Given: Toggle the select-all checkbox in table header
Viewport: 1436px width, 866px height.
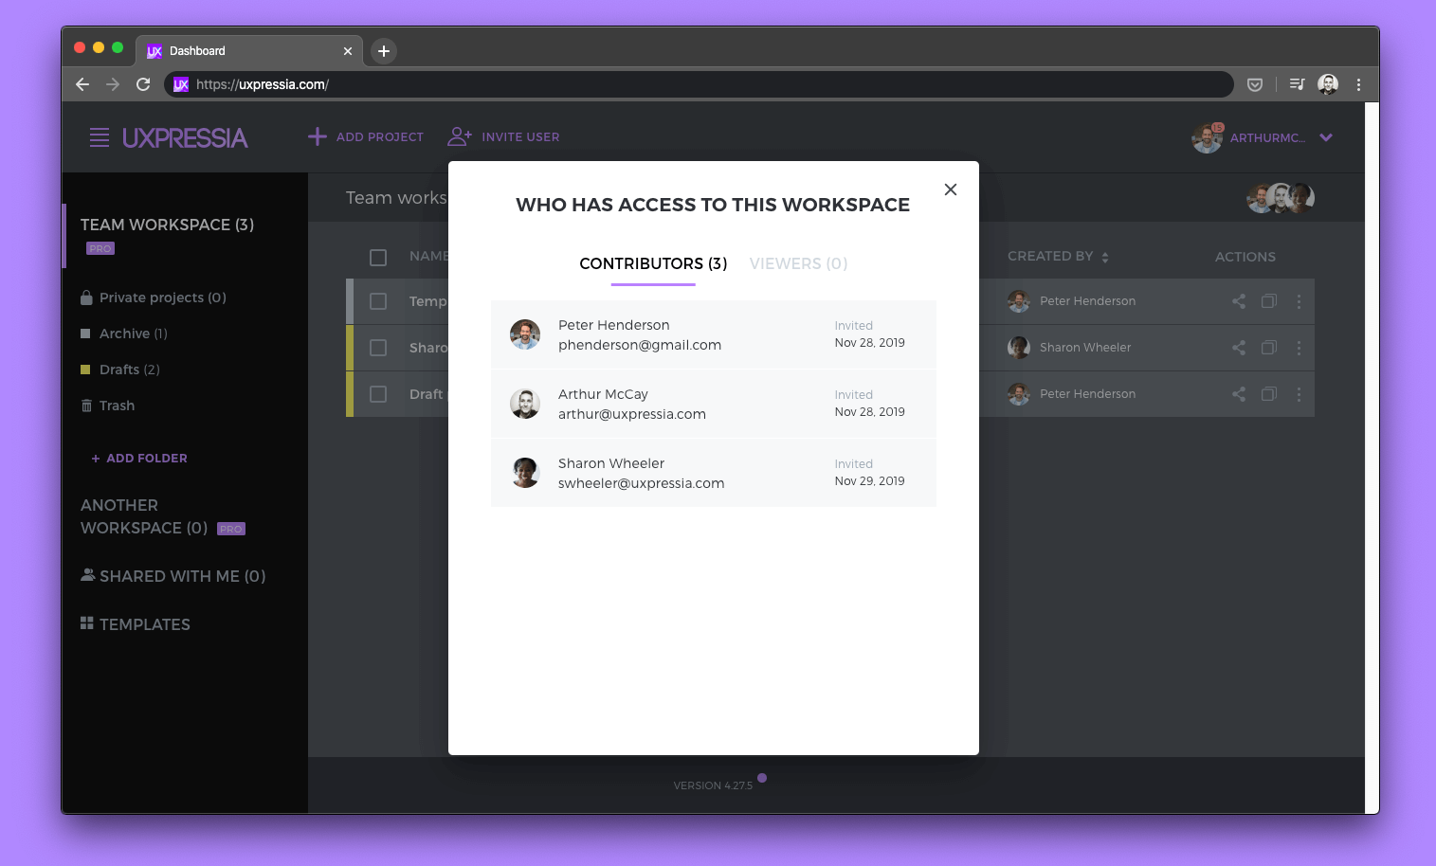Looking at the screenshot, I should [378, 257].
